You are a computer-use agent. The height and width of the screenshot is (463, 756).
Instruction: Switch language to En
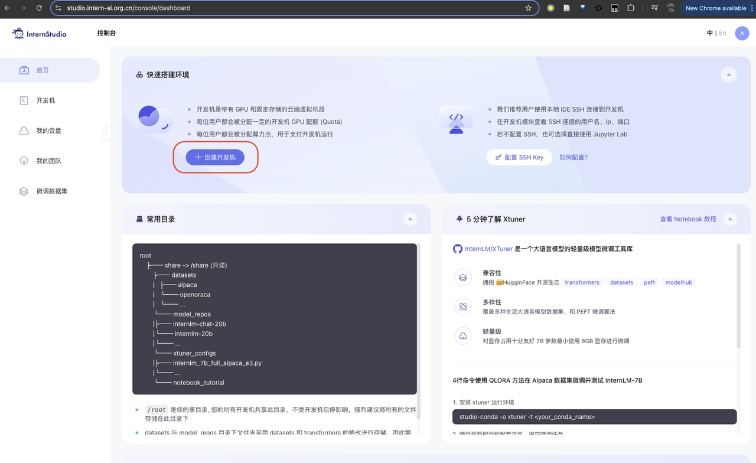(x=722, y=33)
